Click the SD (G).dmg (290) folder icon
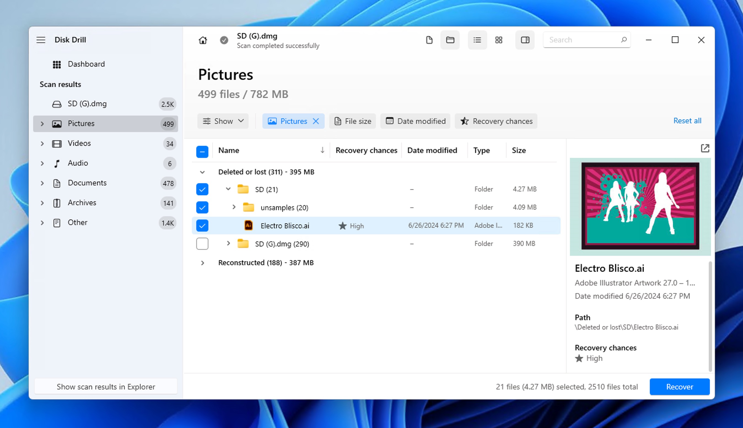This screenshot has height=428, width=743. pyautogui.click(x=243, y=244)
